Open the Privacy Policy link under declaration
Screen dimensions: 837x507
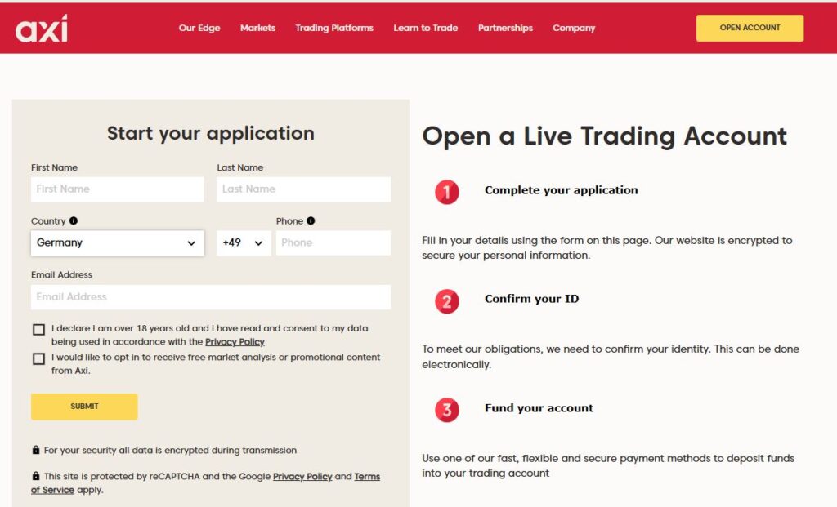(235, 342)
